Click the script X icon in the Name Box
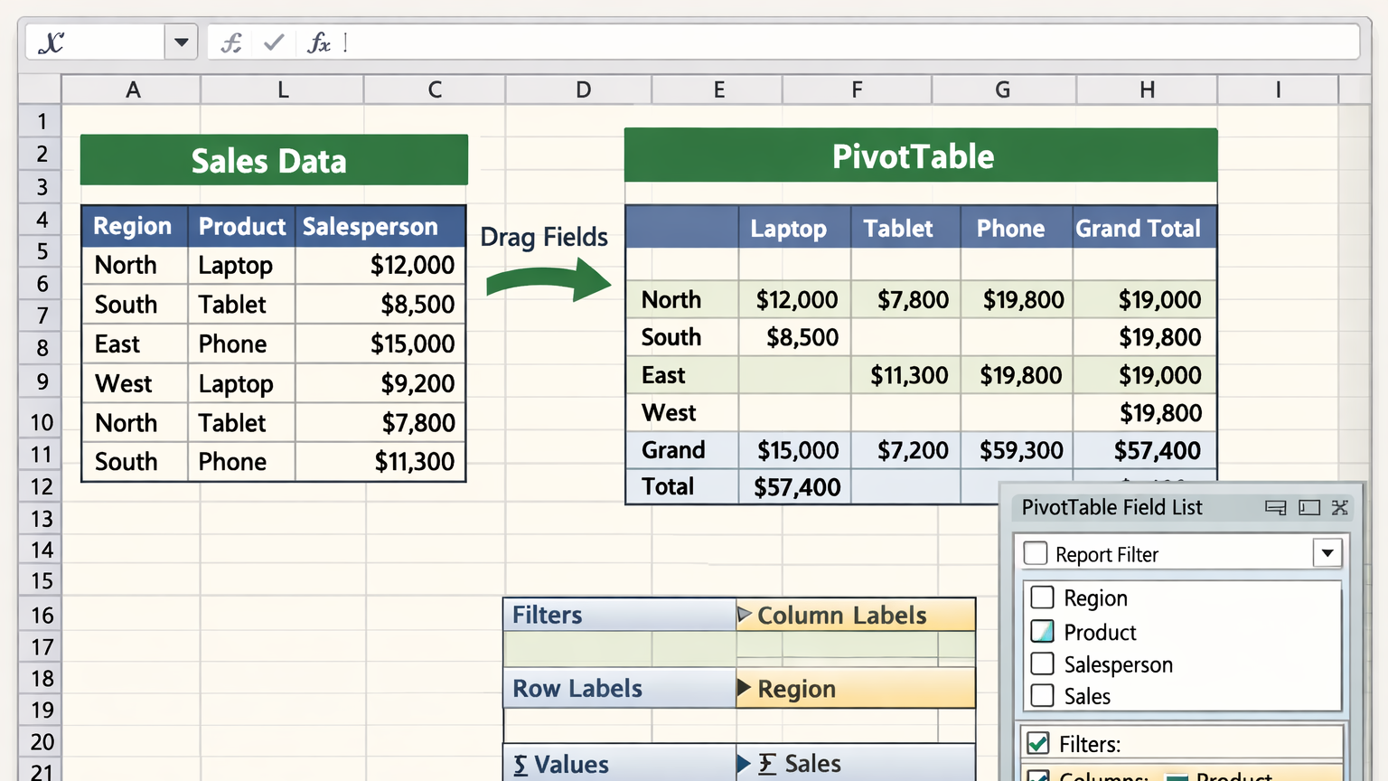Screen dimensions: 1388x781 [x=50, y=42]
